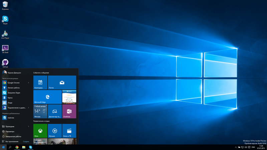Screen dimensions: 267x150
Task: Show hidden system tray icons arrow
Action: click(236, 147)
